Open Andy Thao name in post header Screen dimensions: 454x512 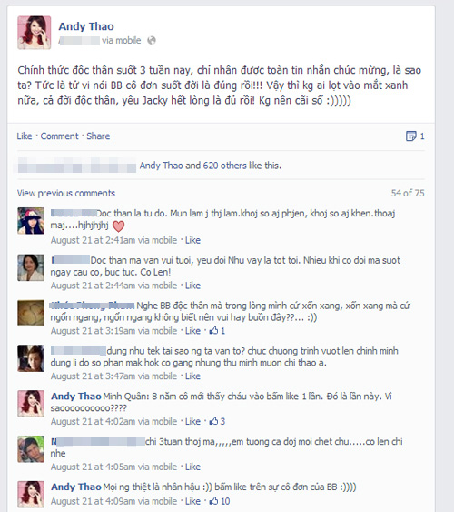(86, 26)
